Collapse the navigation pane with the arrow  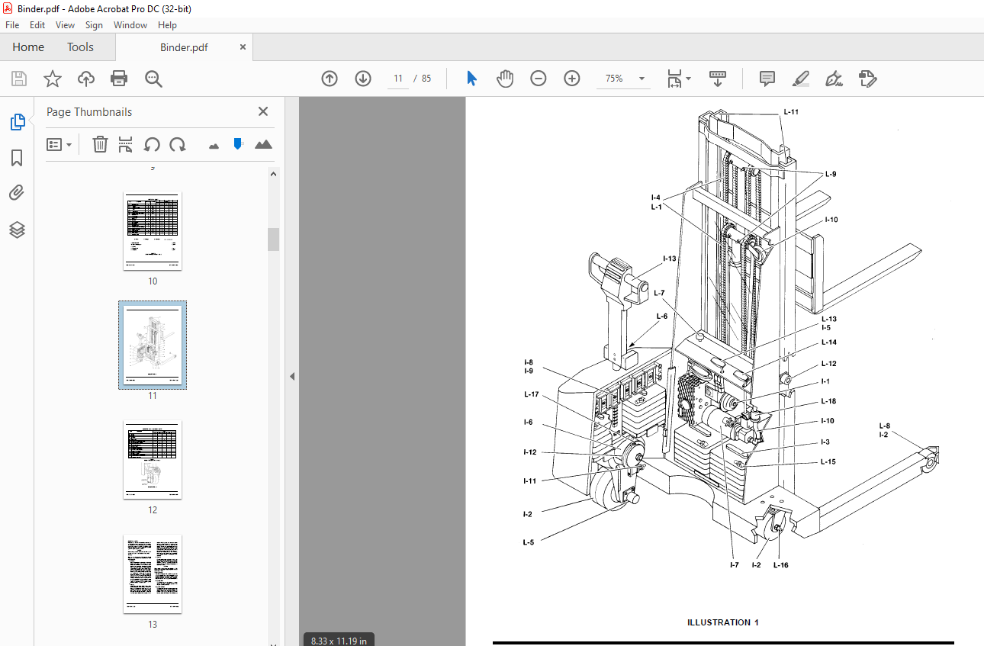[x=291, y=376]
